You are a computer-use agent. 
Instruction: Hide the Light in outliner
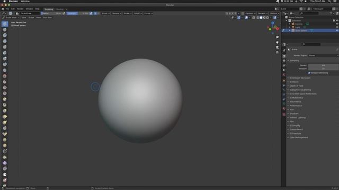pyautogui.click(x=337, y=27)
